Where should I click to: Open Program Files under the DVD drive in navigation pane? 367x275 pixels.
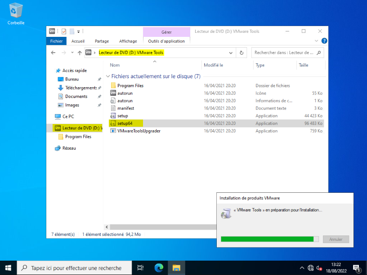click(78, 137)
